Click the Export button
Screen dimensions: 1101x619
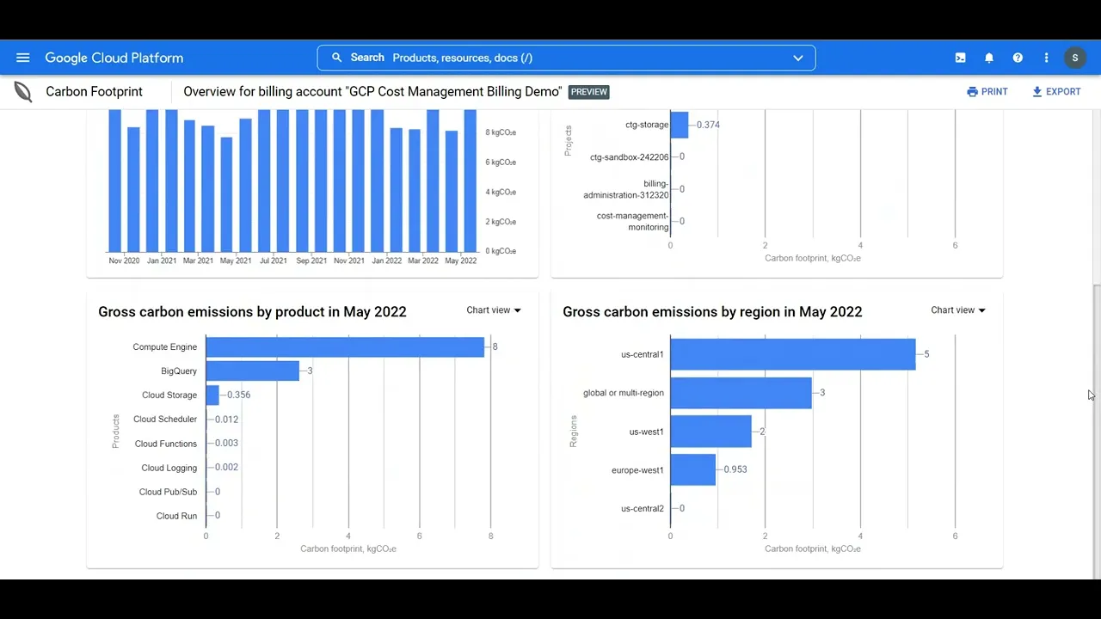coord(1056,92)
